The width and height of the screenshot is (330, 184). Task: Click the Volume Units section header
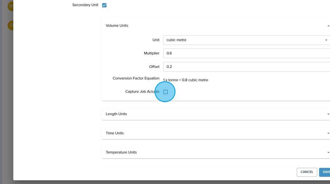117,26
